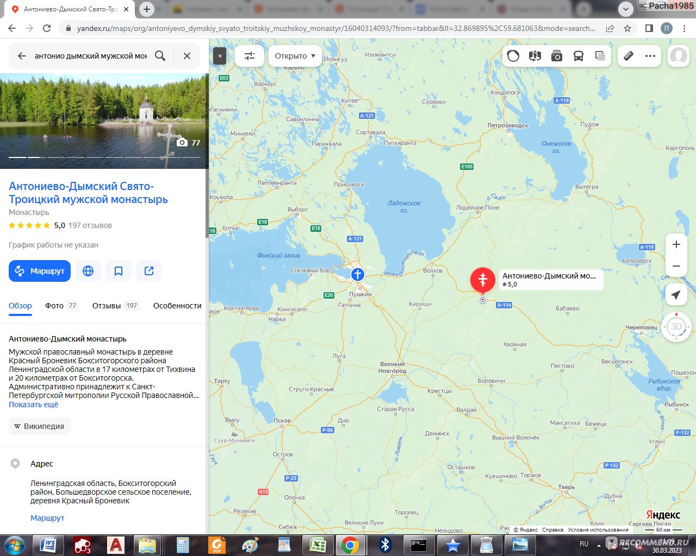Image resolution: width=696 pixels, height=556 pixels.
Task: Click the place title 'Антониево-Дымский Свято-Троицкий мужской монастырь'
Action: [x=88, y=193]
